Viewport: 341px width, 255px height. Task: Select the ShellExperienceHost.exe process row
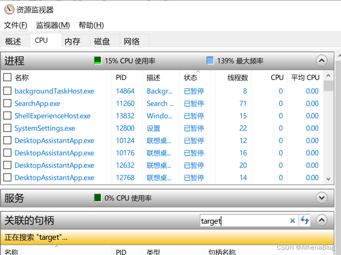52,116
